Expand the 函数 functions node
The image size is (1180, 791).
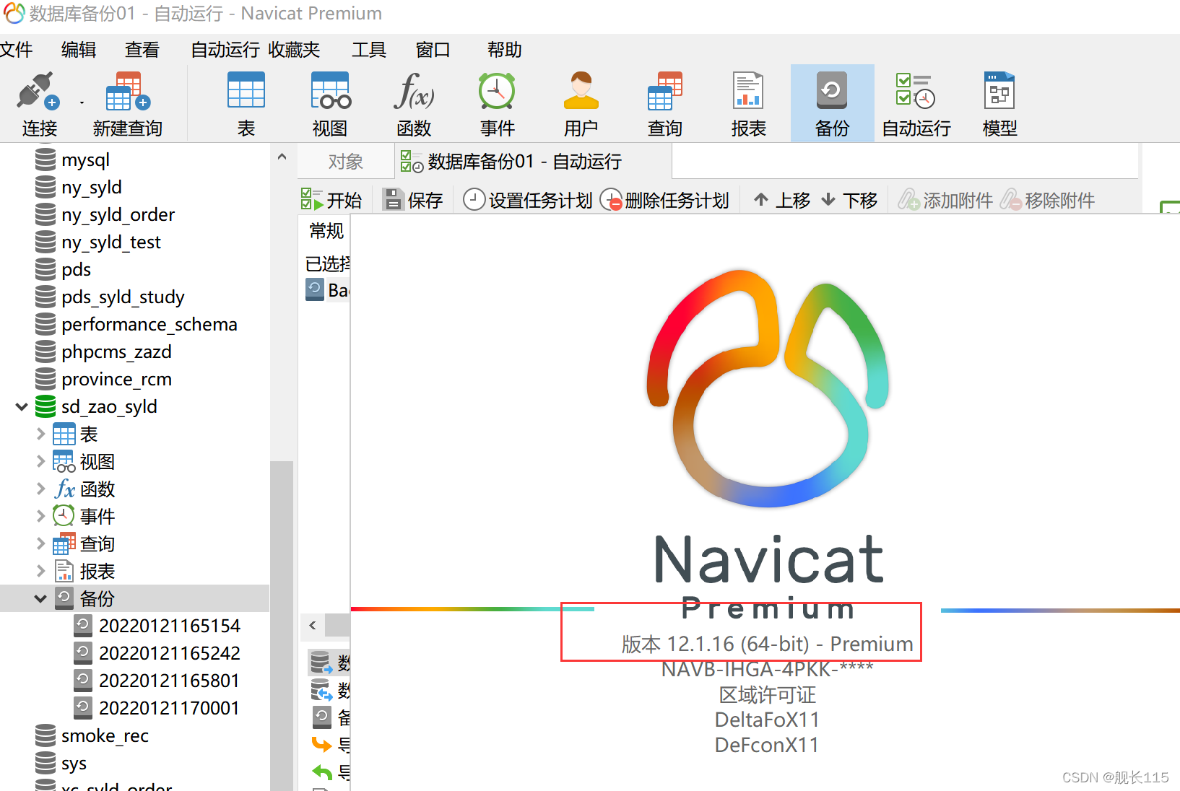pyautogui.click(x=40, y=489)
